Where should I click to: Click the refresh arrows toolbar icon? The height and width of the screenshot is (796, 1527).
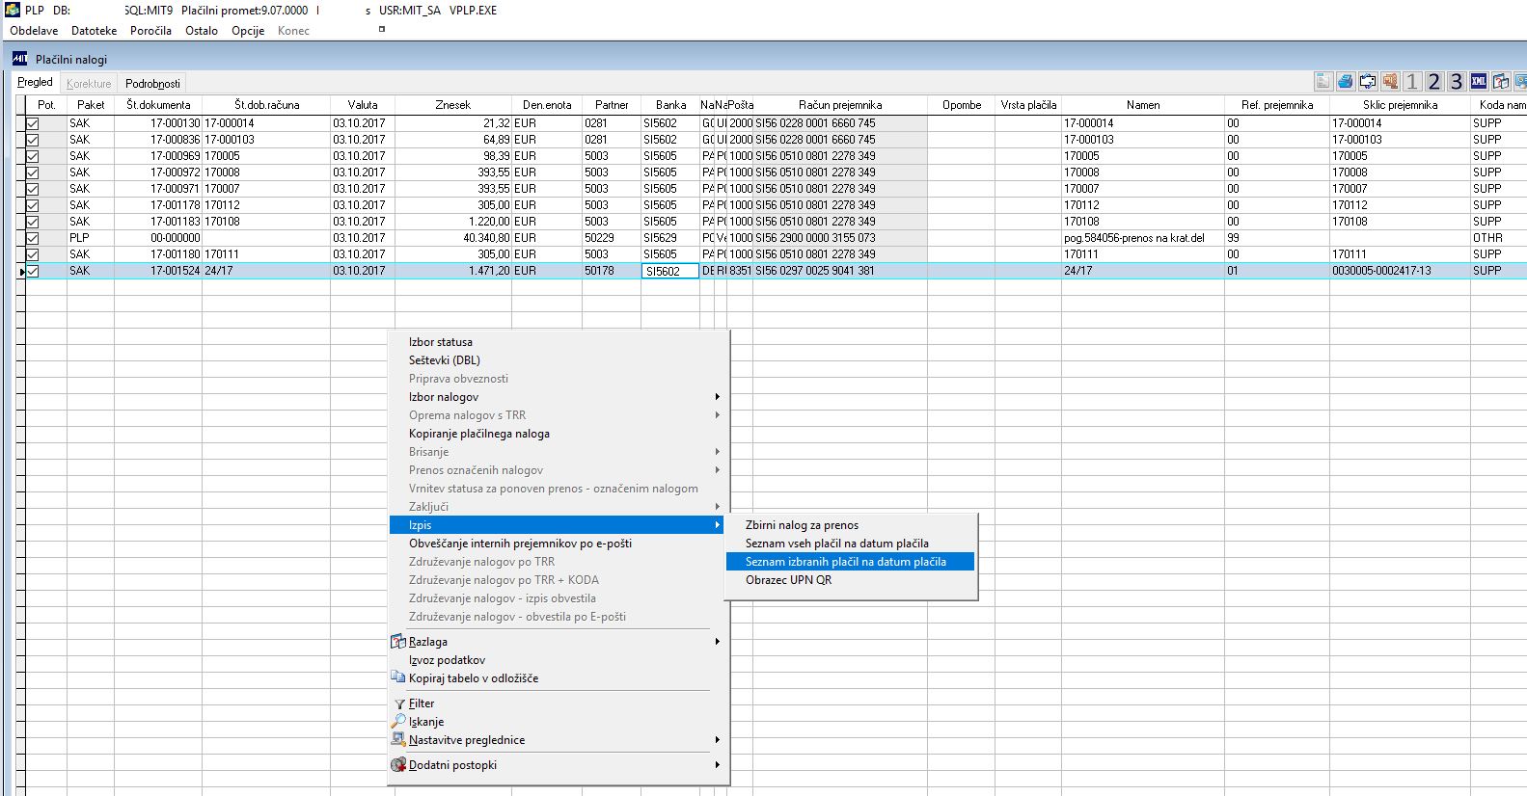click(1368, 82)
